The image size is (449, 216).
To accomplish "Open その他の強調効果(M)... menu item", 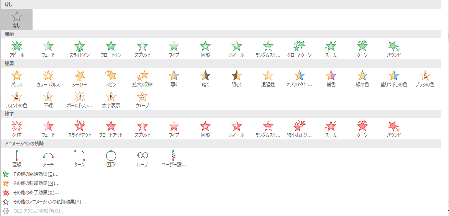I will pyautogui.click(x=36, y=183).
